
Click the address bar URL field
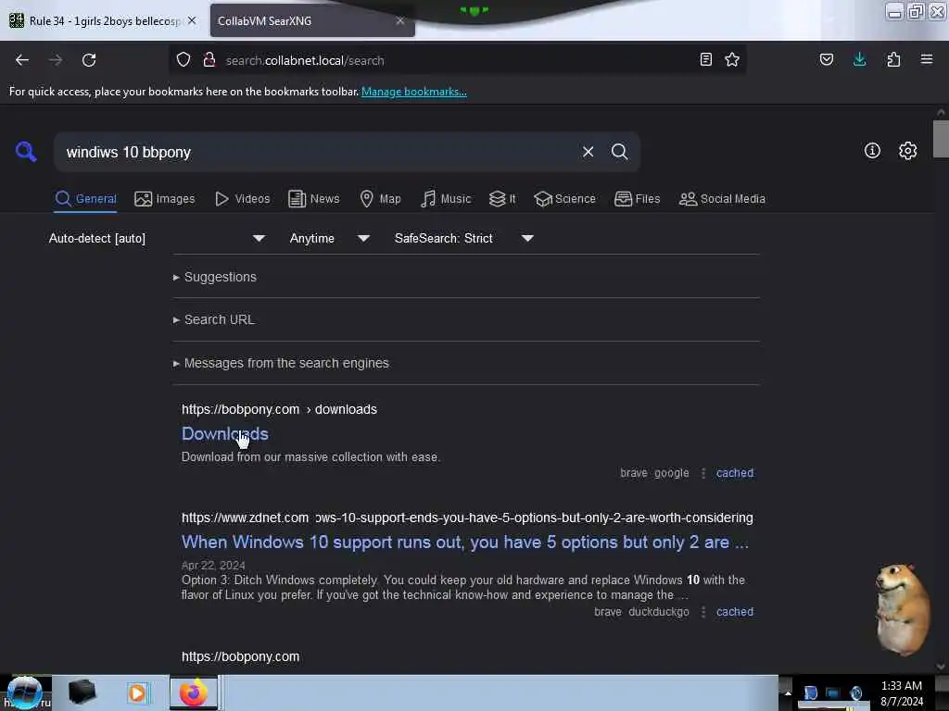tap(457, 60)
